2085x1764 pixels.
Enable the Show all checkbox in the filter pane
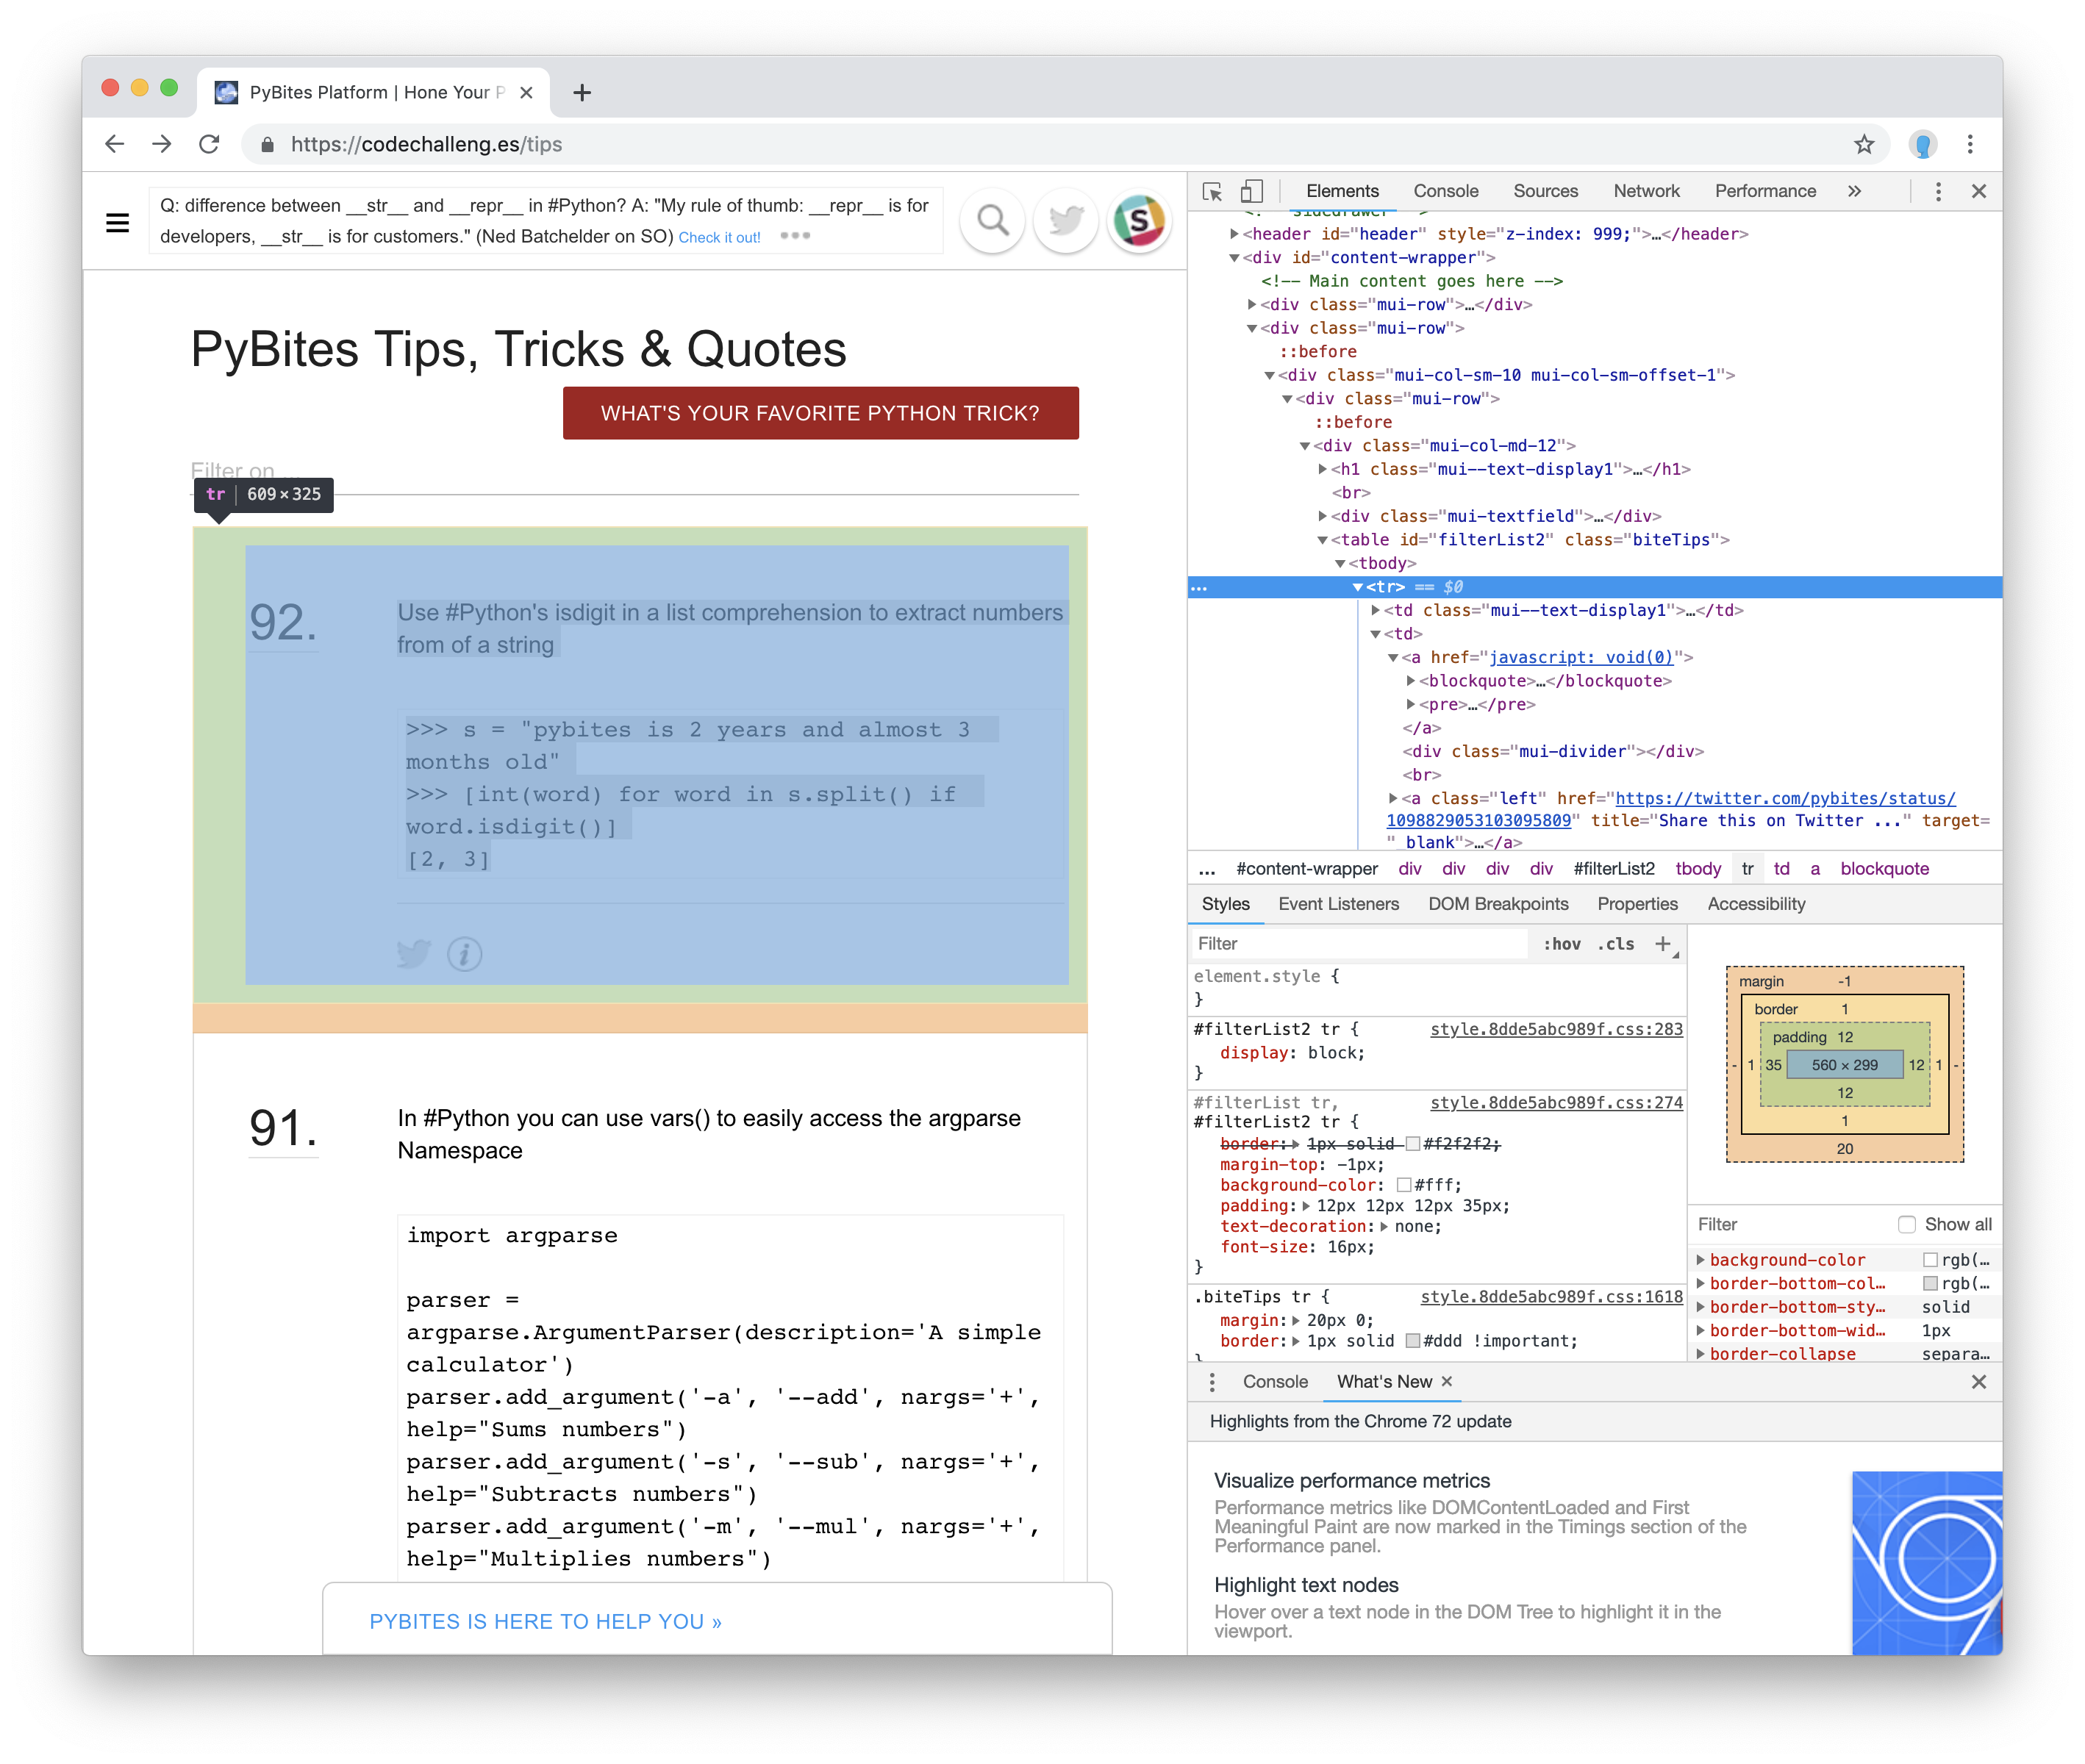pos(1907,1223)
